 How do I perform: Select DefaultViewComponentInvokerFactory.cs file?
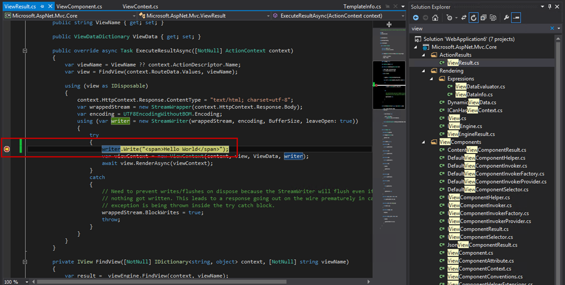coord(496,174)
